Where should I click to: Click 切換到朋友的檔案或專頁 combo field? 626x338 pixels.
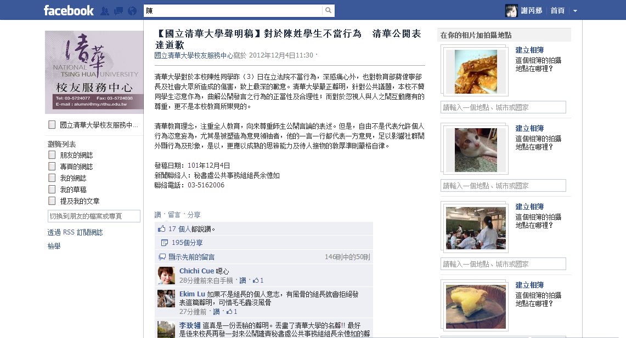coord(94,216)
